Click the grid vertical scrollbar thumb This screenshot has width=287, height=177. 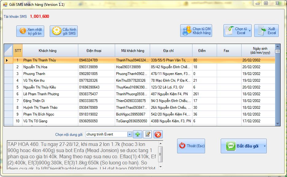coord(277,51)
